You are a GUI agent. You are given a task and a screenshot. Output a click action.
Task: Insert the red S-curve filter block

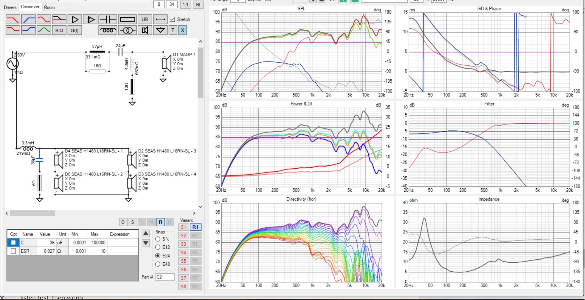44,19
